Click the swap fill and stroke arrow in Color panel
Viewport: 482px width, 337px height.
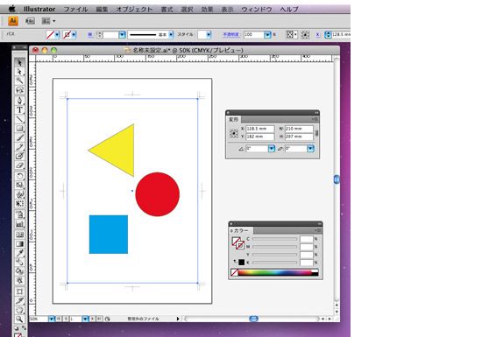pyautogui.click(x=235, y=261)
